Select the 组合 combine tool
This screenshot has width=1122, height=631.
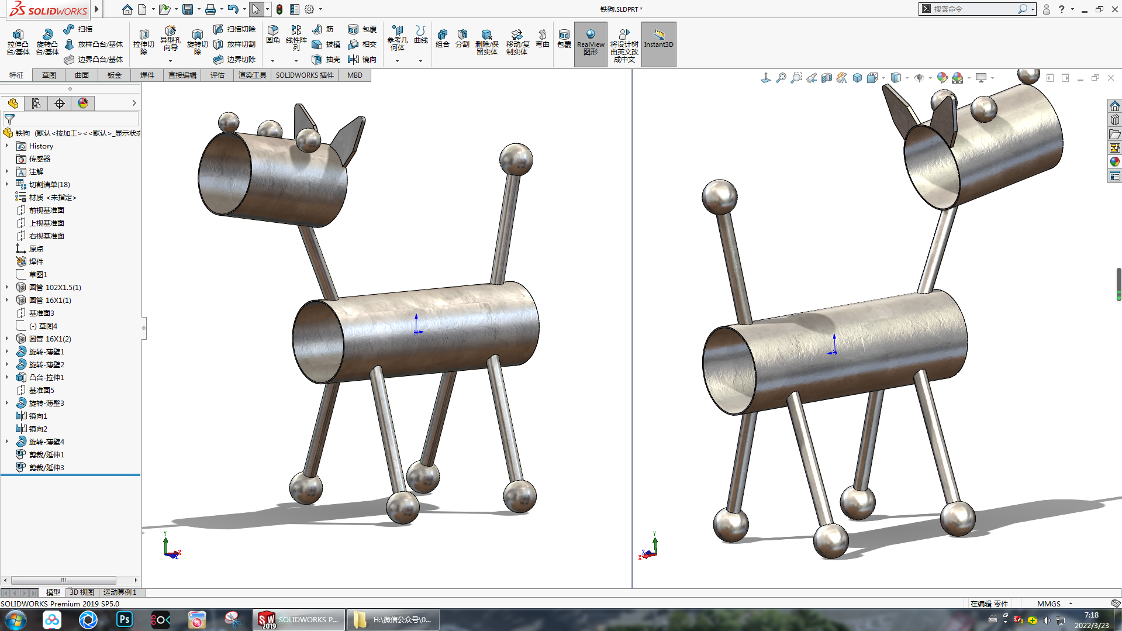pyautogui.click(x=443, y=39)
